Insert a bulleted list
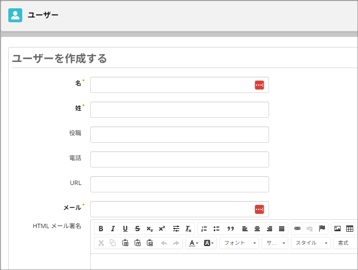The height and width of the screenshot is (270, 358). pos(216,229)
